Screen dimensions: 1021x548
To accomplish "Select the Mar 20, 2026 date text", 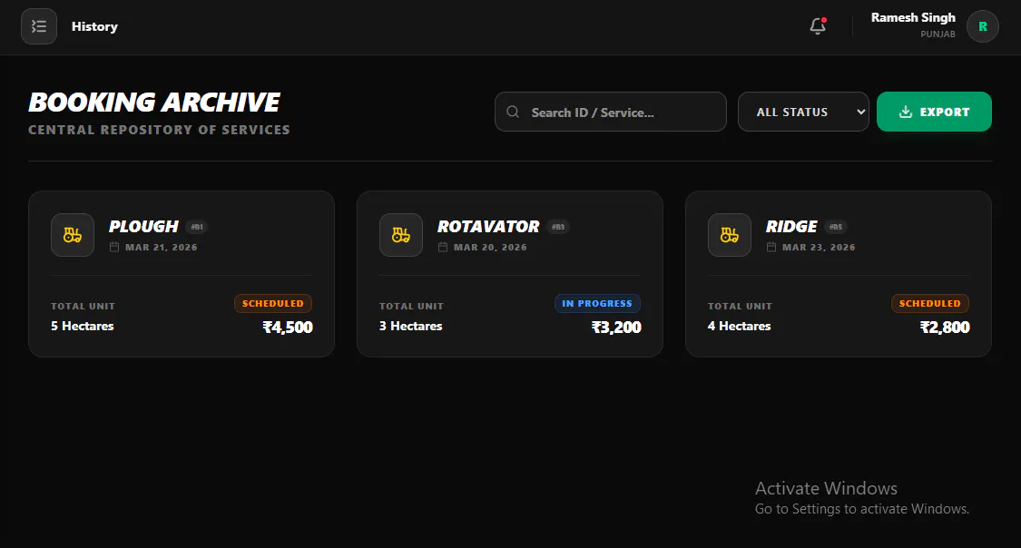I will (490, 248).
